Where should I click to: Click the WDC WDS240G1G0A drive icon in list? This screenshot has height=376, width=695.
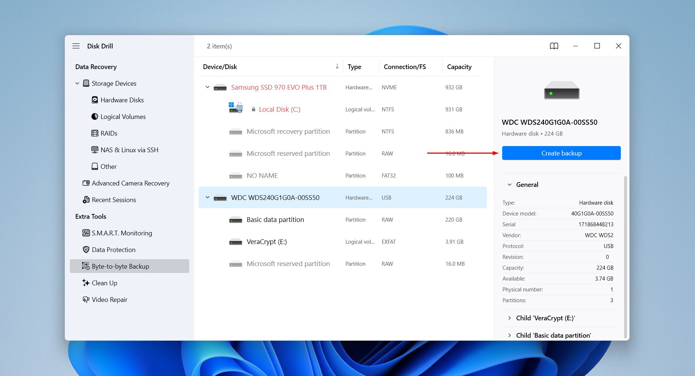(x=220, y=198)
